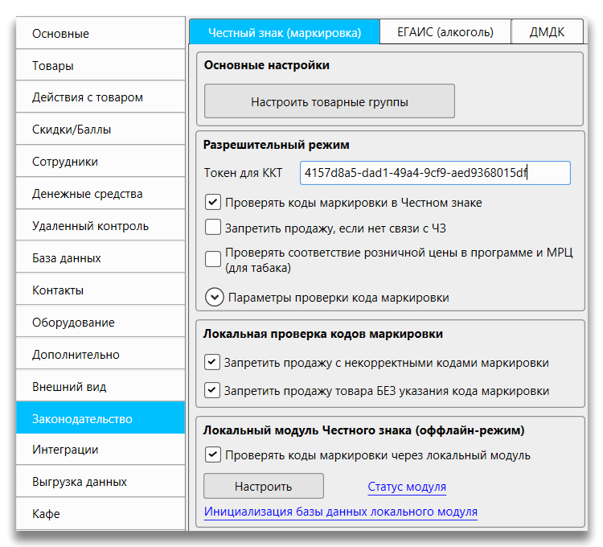
Task: Open the Статус модуля link
Action: click(407, 487)
